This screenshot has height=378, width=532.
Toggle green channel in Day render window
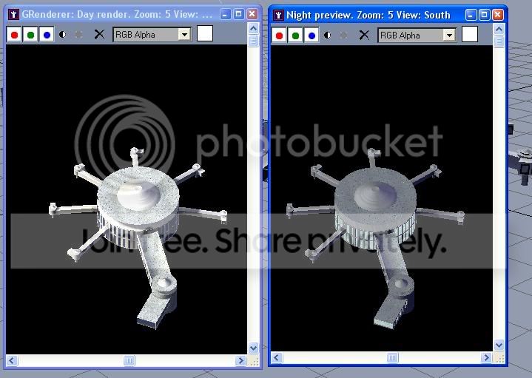pos(30,35)
